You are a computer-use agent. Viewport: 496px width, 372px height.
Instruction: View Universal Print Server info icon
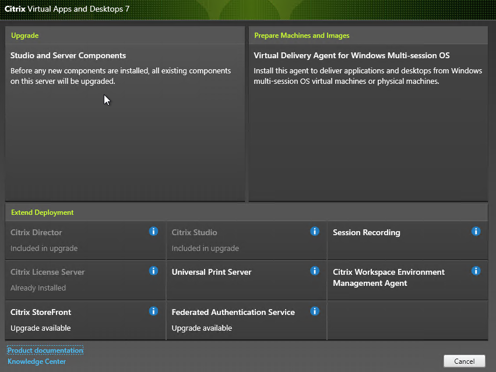tap(315, 271)
